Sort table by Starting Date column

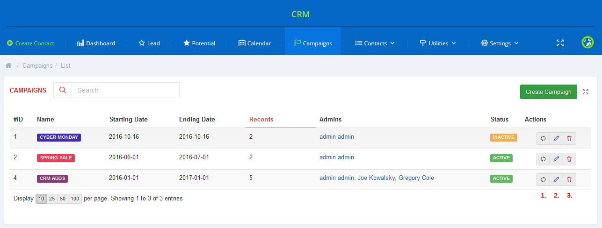click(x=128, y=119)
